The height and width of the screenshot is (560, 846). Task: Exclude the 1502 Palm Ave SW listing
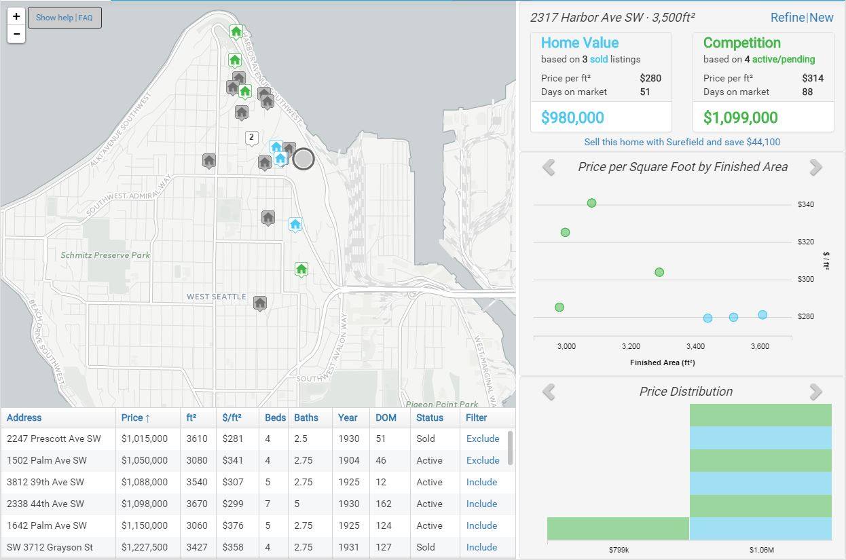pyautogui.click(x=482, y=460)
